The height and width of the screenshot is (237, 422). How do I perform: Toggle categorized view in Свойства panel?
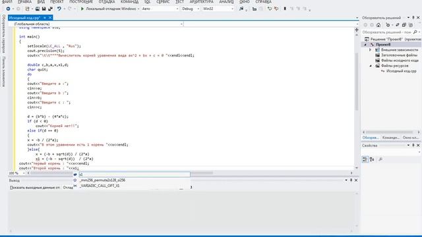(365, 159)
